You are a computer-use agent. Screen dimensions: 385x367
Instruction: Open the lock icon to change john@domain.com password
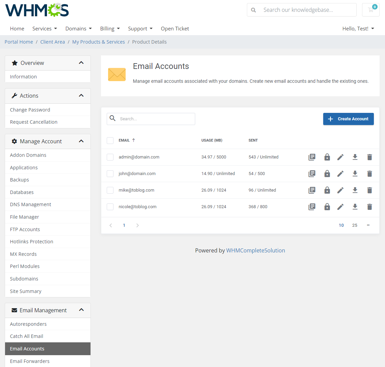[327, 173]
